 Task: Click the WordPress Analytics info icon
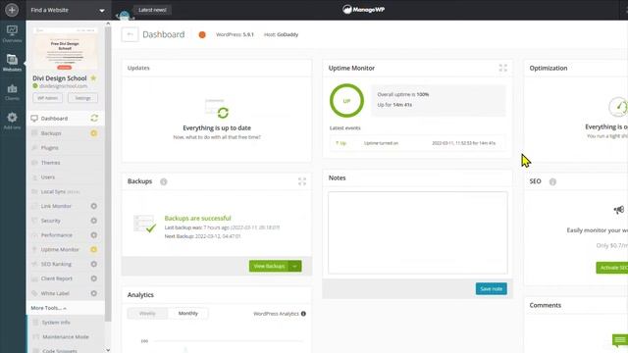tap(303, 314)
